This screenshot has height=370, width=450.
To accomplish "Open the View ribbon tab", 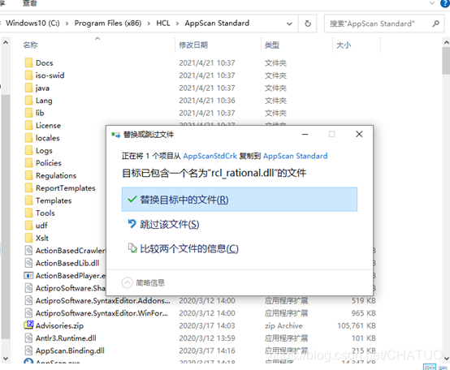I will point(29,3).
